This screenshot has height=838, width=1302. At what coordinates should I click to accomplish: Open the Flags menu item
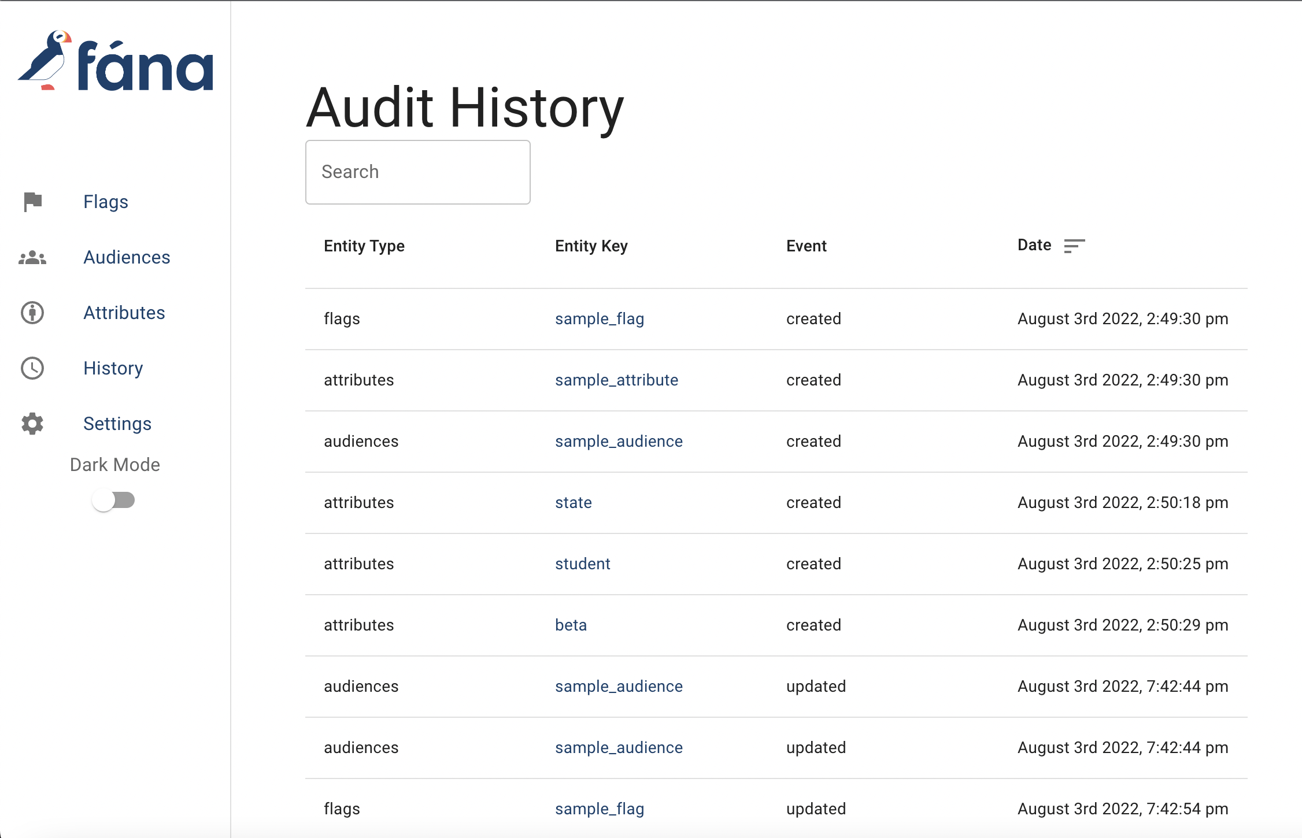tap(106, 202)
